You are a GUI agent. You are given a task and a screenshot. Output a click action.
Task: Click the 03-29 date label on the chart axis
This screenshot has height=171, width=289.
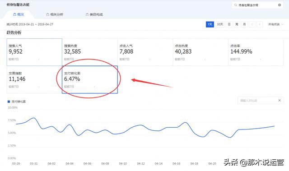pos(16,163)
